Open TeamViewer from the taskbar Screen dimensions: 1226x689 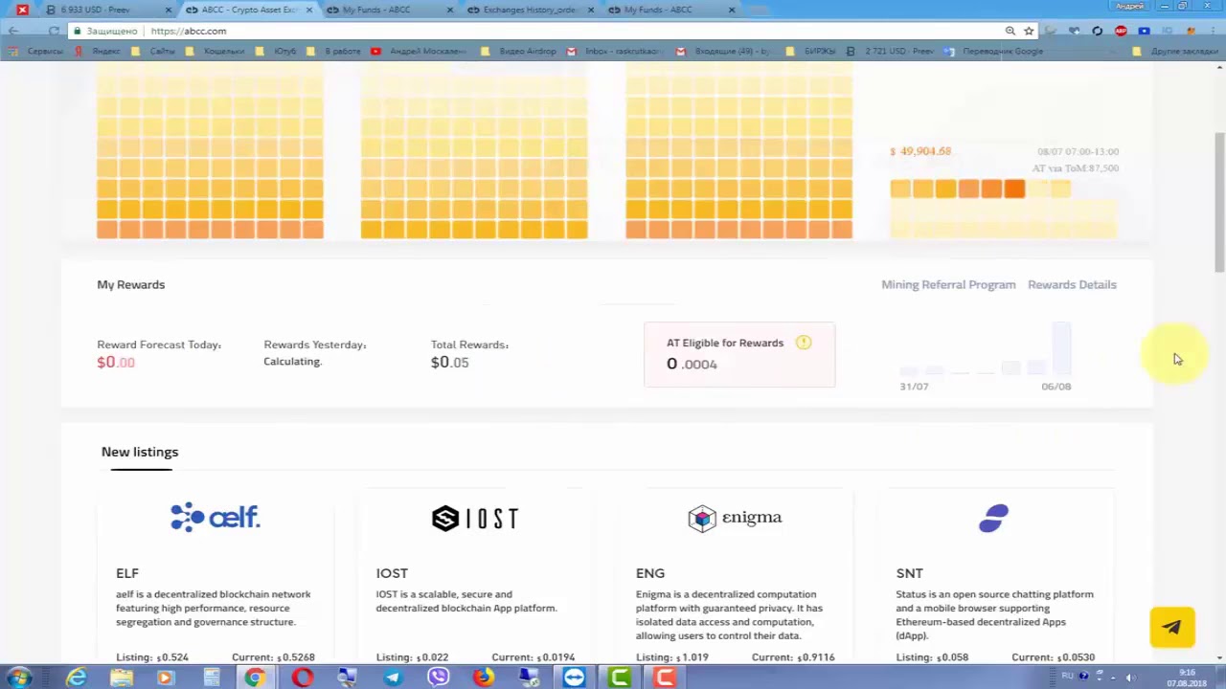tap(574, 678)
